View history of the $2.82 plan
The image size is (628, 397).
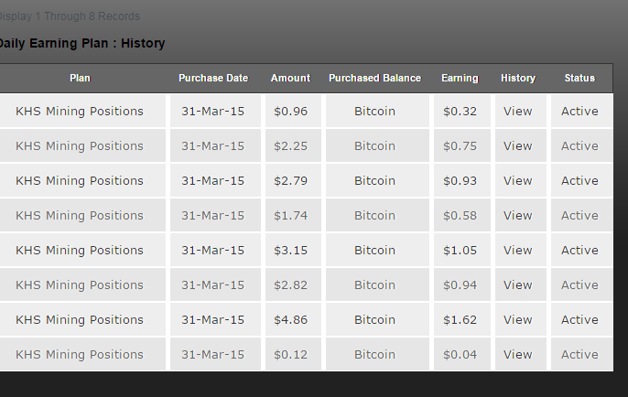(x=517, y=285)
